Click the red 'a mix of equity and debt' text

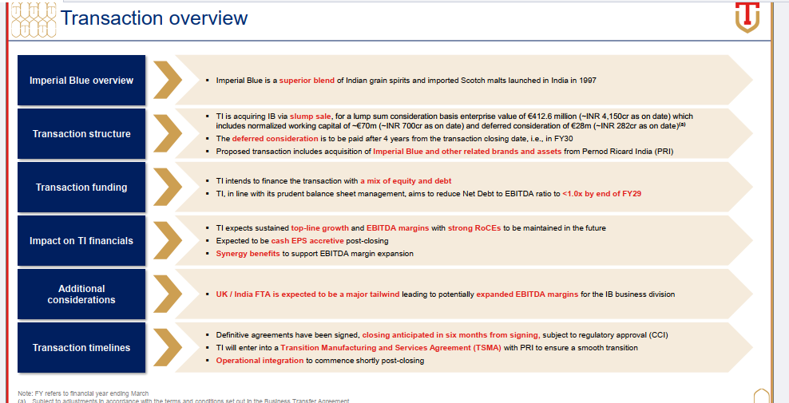click(x=406, y=181)
